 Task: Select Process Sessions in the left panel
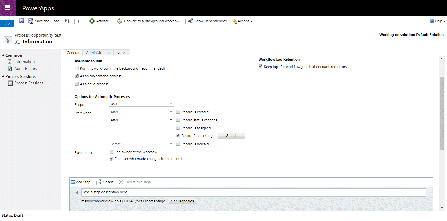click(28, 83)
